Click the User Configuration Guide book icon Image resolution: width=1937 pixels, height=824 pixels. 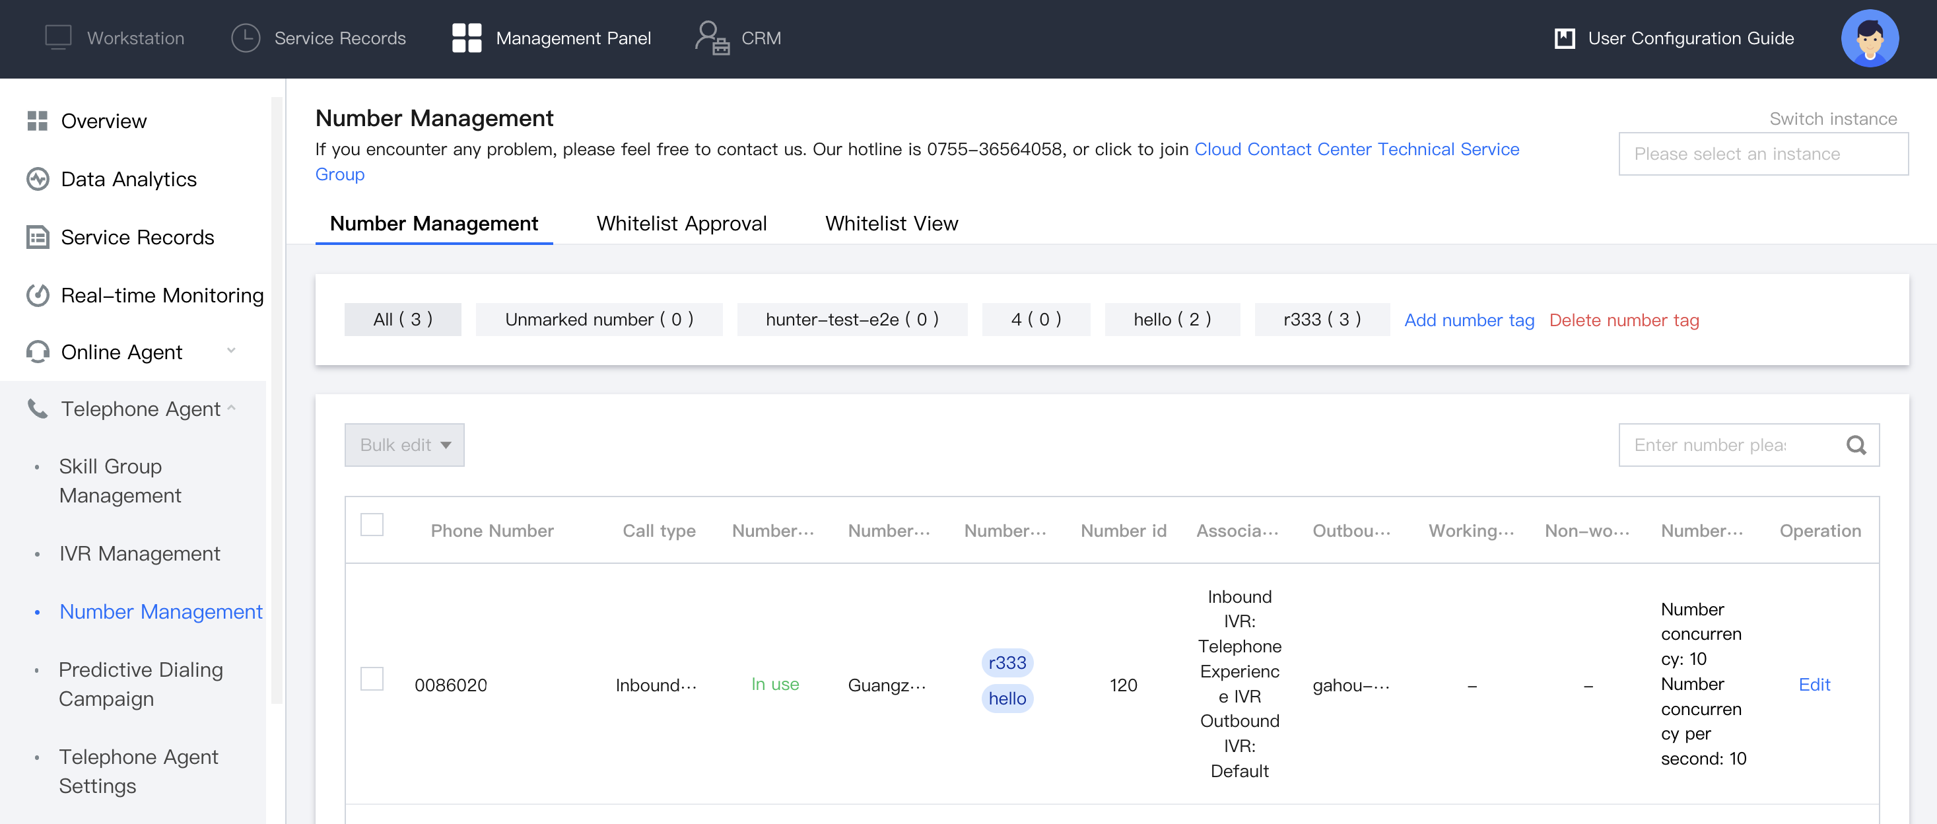(x=1564, y=38)
